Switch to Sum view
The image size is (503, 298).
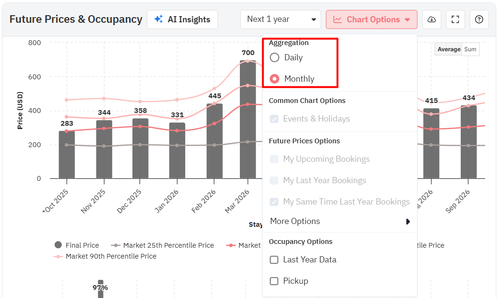[x=470, y=49]
